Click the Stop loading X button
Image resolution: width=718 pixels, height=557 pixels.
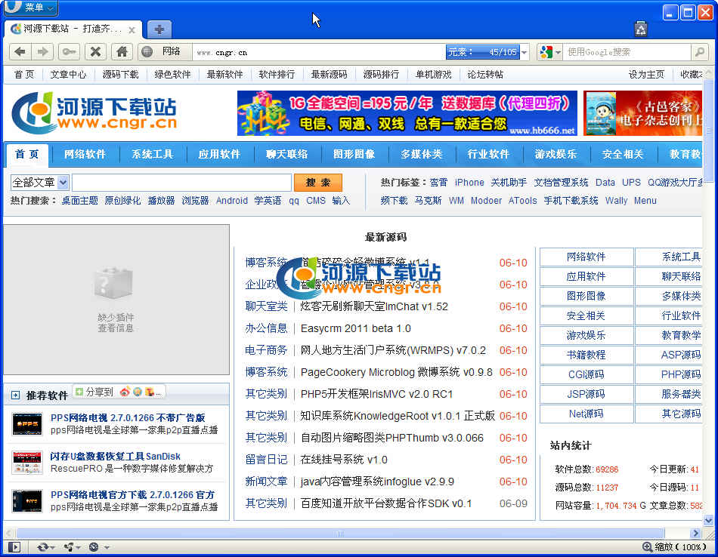pos(94,51)
